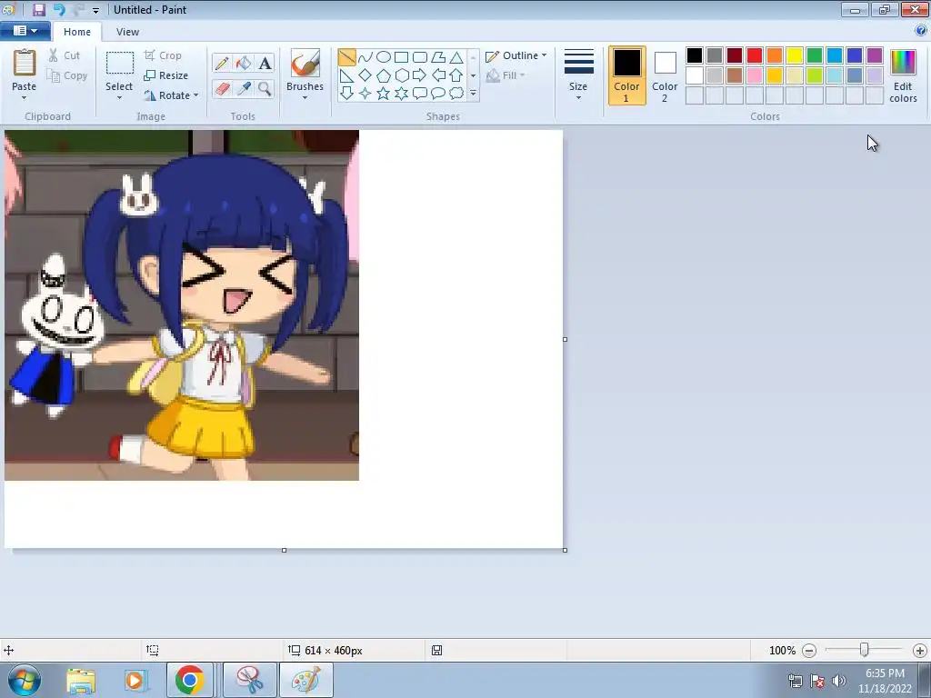Choose the Cloud callout shape
The height and width of the screenshot is (698, 931).
(x=456, y=94)
